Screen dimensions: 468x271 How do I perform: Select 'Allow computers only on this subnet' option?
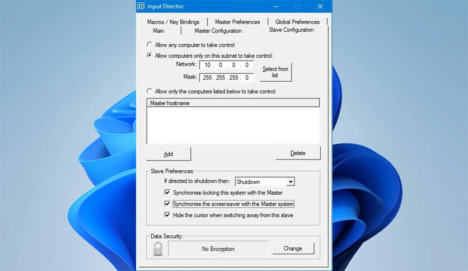point(149,55)
